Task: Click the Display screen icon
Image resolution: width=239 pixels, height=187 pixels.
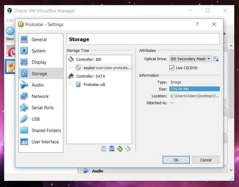Action: pos(24,62)
